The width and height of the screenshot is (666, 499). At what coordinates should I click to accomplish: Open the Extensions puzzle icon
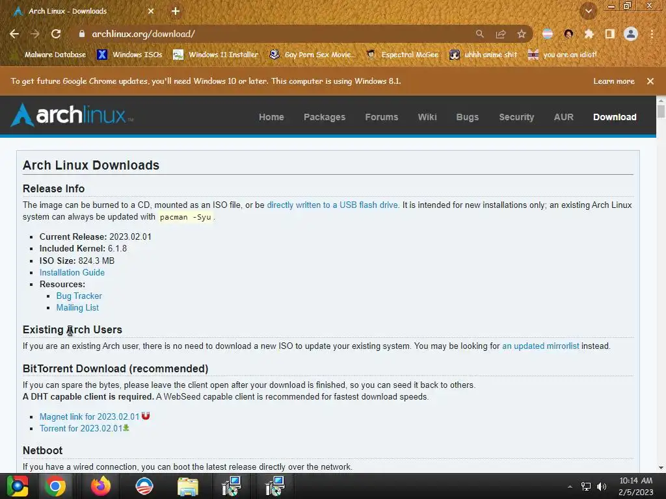589,34
